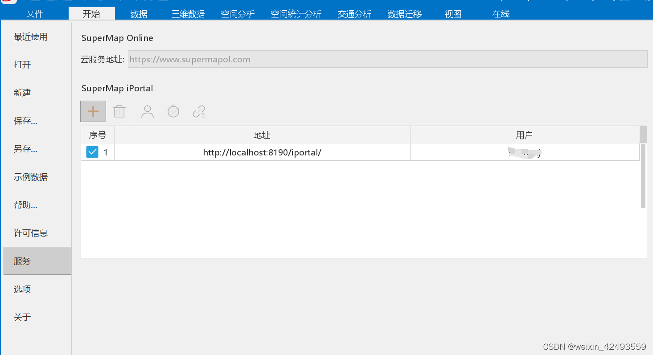Open 选项 in the side menu

point(37,290)
